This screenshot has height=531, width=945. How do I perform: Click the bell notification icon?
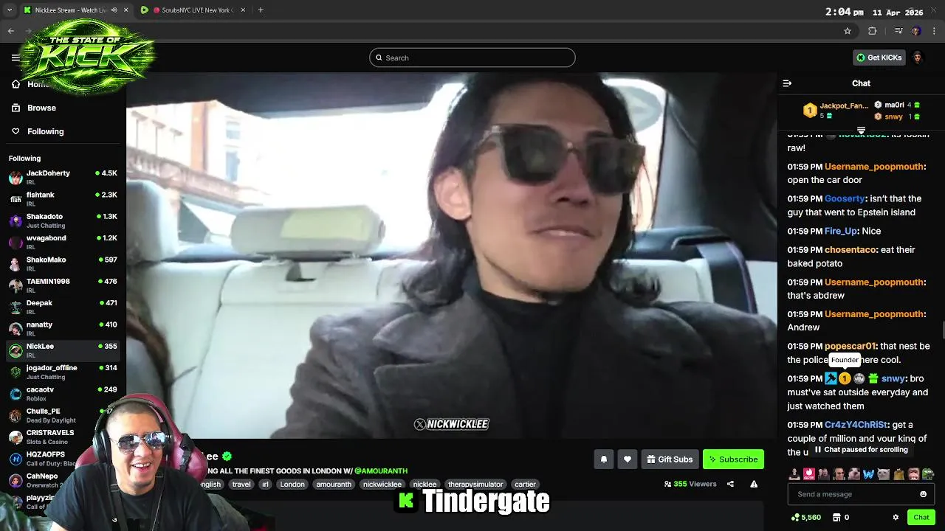click(x=603, y=459)
